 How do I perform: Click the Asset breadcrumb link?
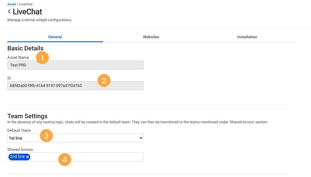tap(12, 4)
